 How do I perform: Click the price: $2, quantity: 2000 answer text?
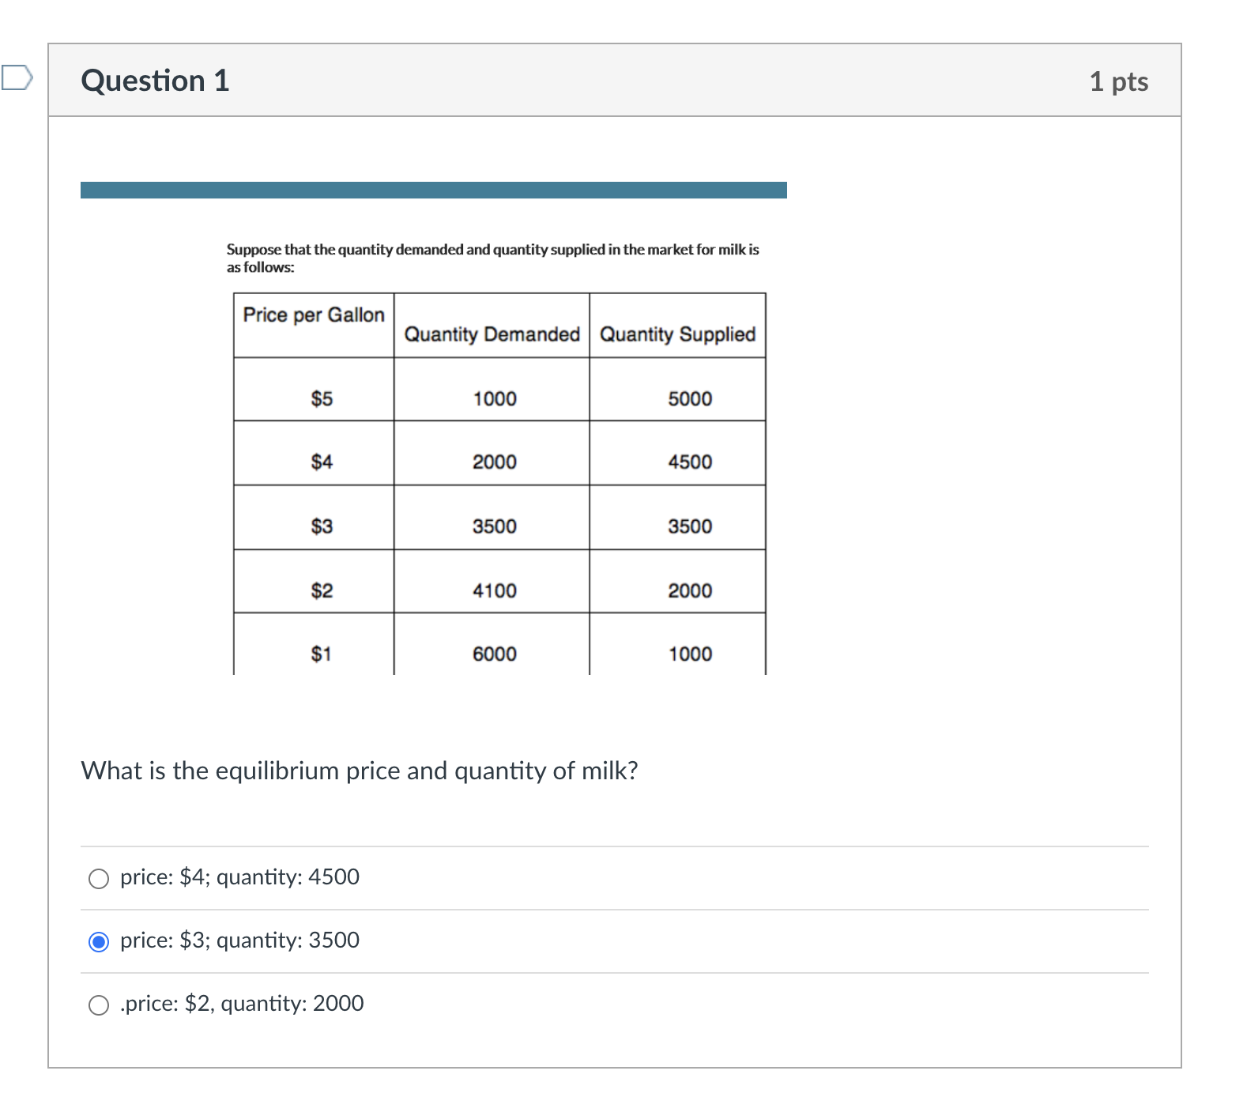pos(239,1004)
